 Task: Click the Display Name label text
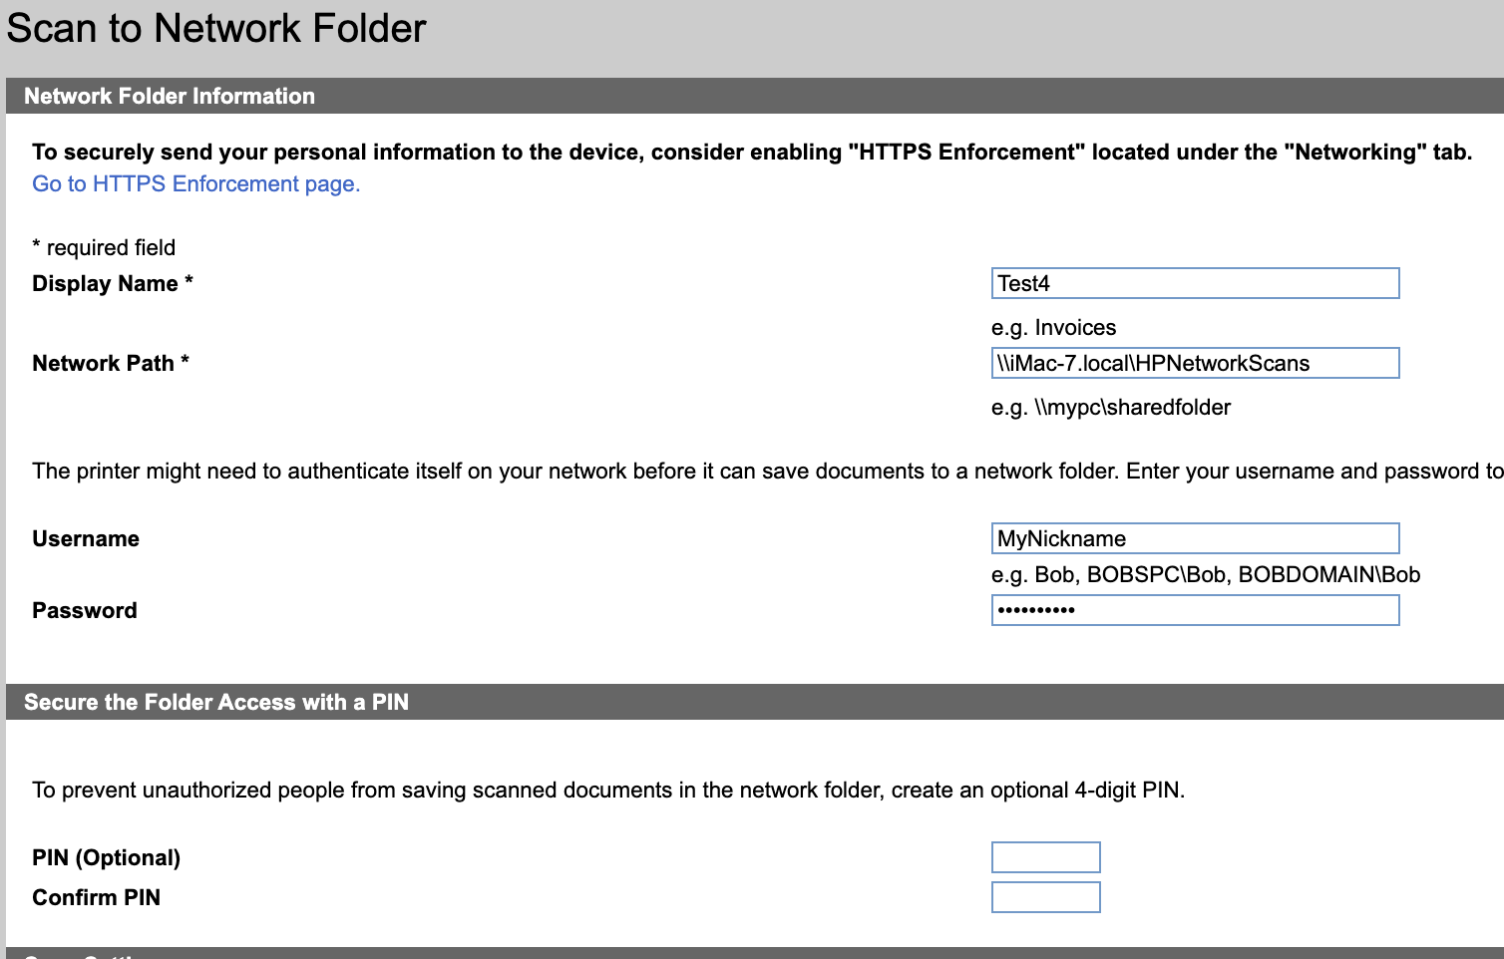click(105, 284)
